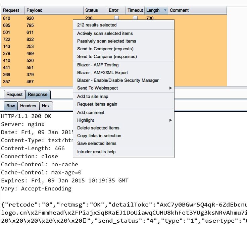Switch to the Request tab

tap(14, 95)
